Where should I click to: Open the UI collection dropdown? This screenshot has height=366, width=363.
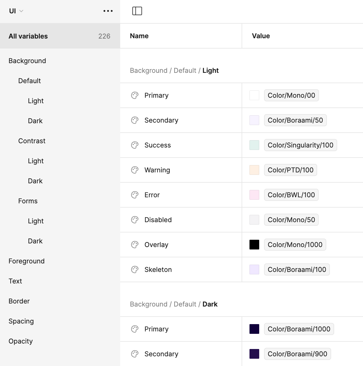click(x=16, y=11)
